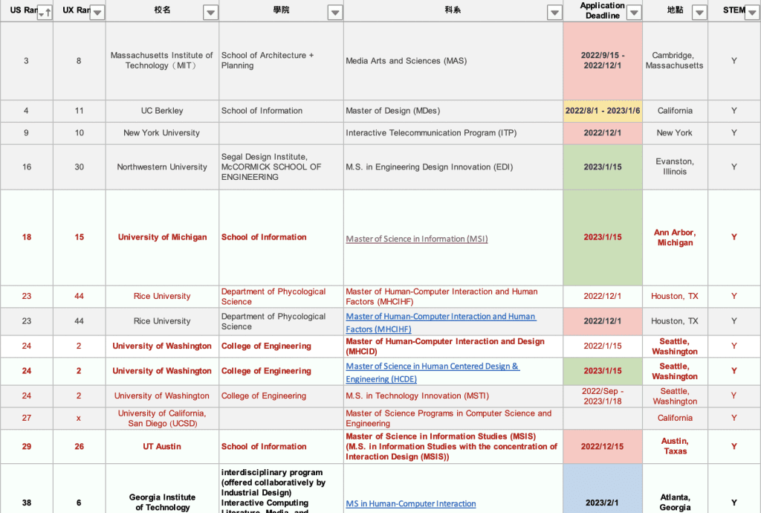The height and width of the screenshot is (513, 761).
Task: Select the Media Arts and Sciences (MAS) cell
Action: (453, 61)
